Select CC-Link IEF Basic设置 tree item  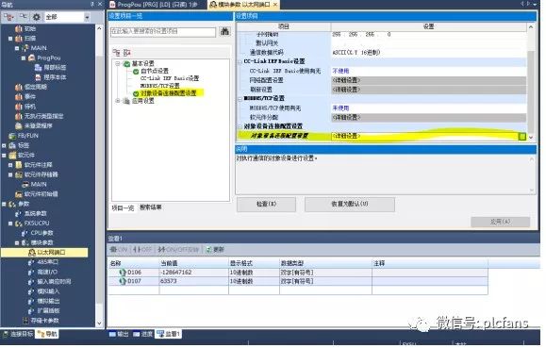(170, 78)
